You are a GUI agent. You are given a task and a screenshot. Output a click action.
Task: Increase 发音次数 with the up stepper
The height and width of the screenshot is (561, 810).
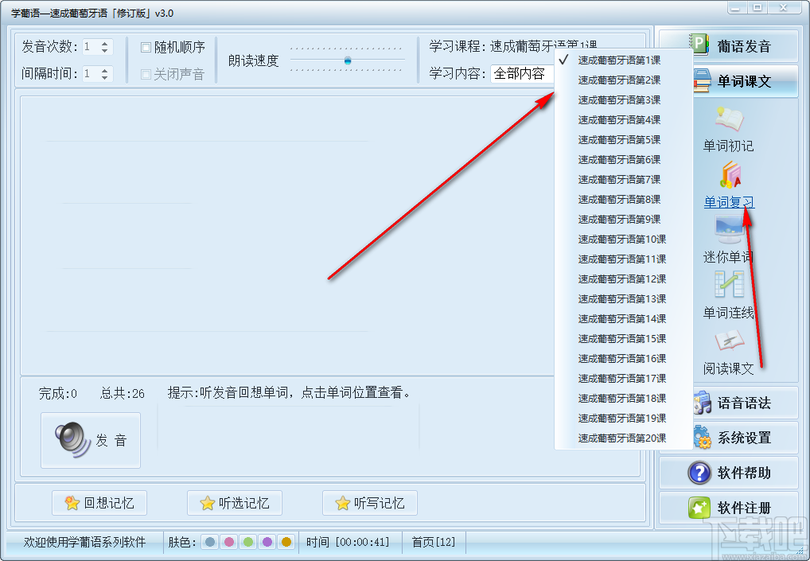coord(104,43)
